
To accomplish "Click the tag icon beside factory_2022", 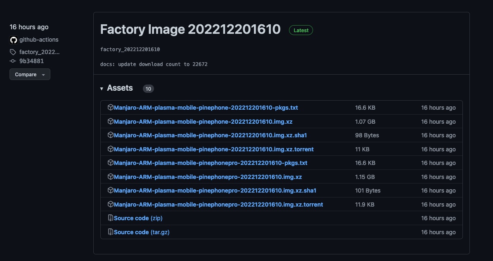I will pos(13,52).
